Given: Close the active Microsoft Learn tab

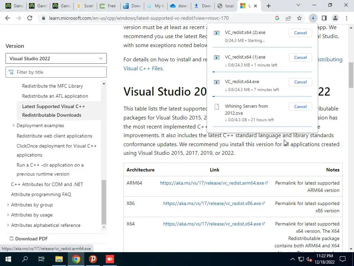Looking at the screenshot, I should click(x=255, y=6).
